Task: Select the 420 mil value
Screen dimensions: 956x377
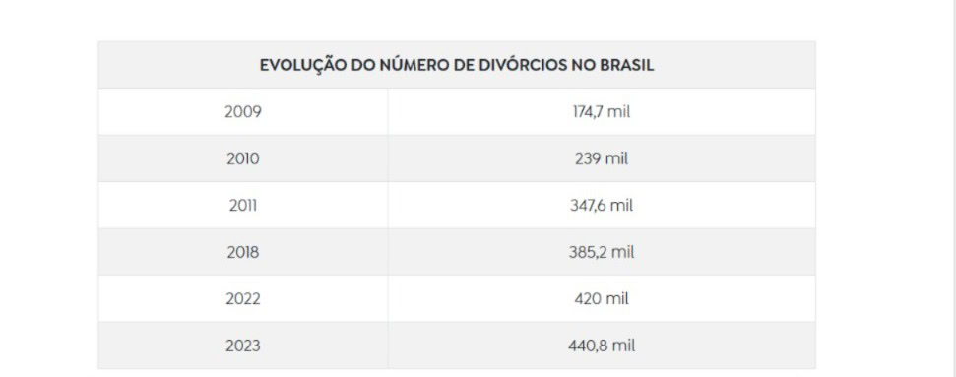Action: click(602, 299)
